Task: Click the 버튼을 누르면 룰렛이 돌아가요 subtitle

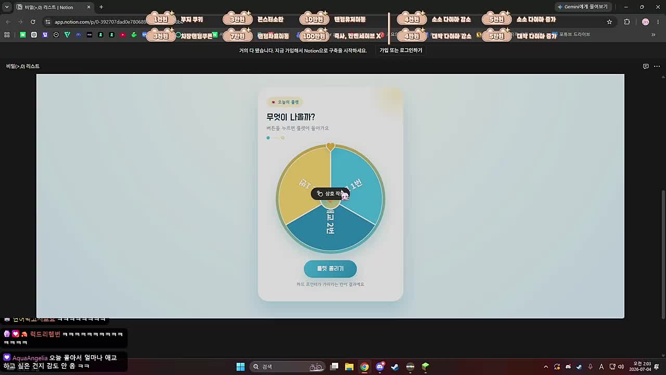Action: pyautogui.click(x=298, y=128)
